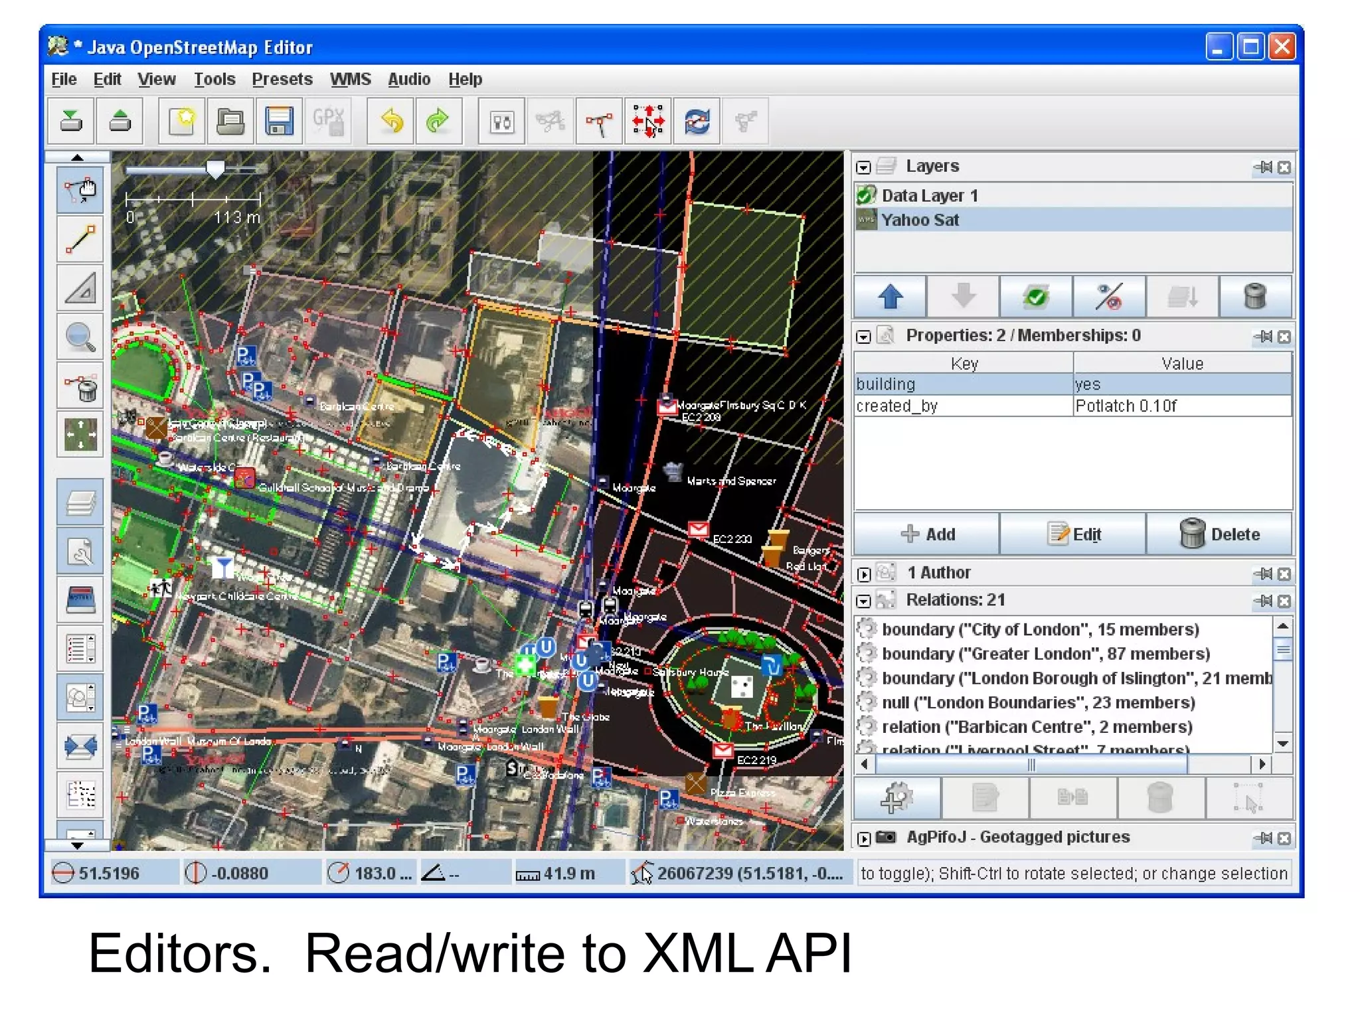This screenshot has height=1019, width=1360.
Task: Pin the Layers panel
Action: pos(1263,167)
